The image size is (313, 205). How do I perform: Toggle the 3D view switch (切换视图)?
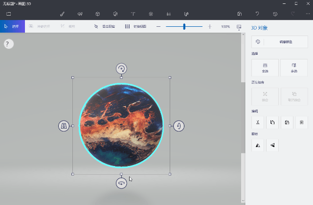[133, 26]
